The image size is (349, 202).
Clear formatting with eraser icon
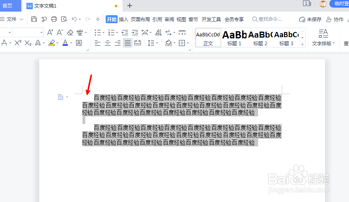click(70, 33)
